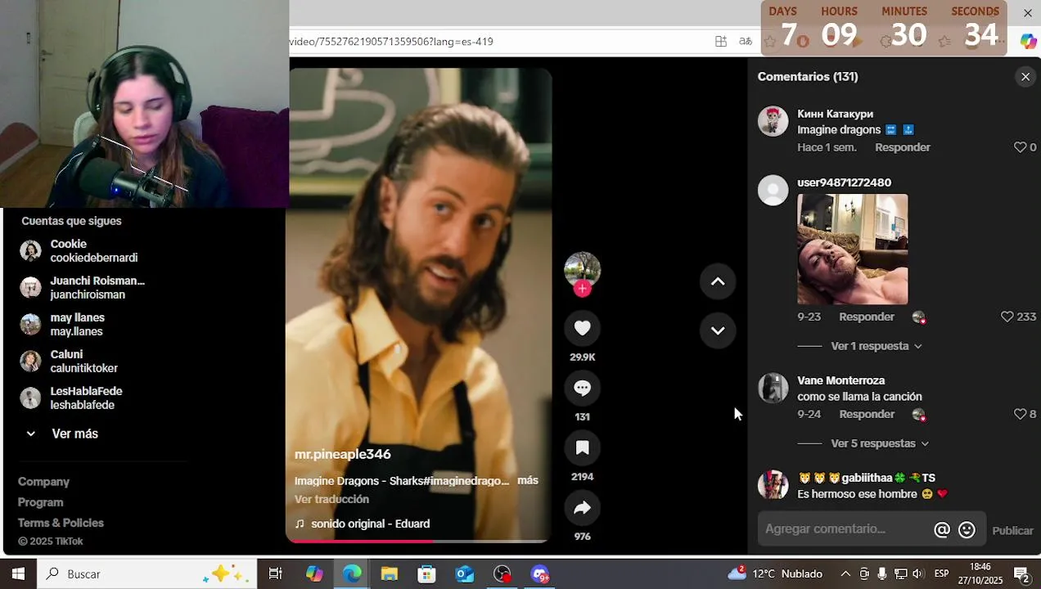Follow creator with red plus badge
The height and width of the screenshot is (589, 1041).
tap(582, 289)
